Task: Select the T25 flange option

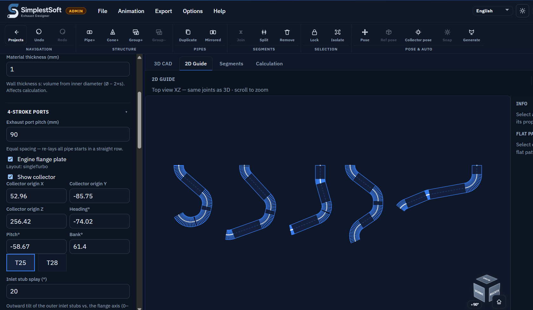Action: point(21,263)
